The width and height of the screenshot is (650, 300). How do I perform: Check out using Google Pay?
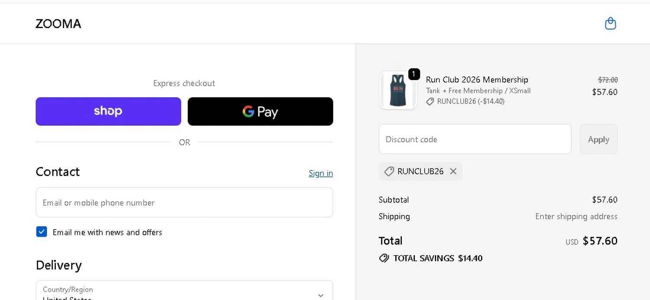pyautogui.click(x=260, y=111)
